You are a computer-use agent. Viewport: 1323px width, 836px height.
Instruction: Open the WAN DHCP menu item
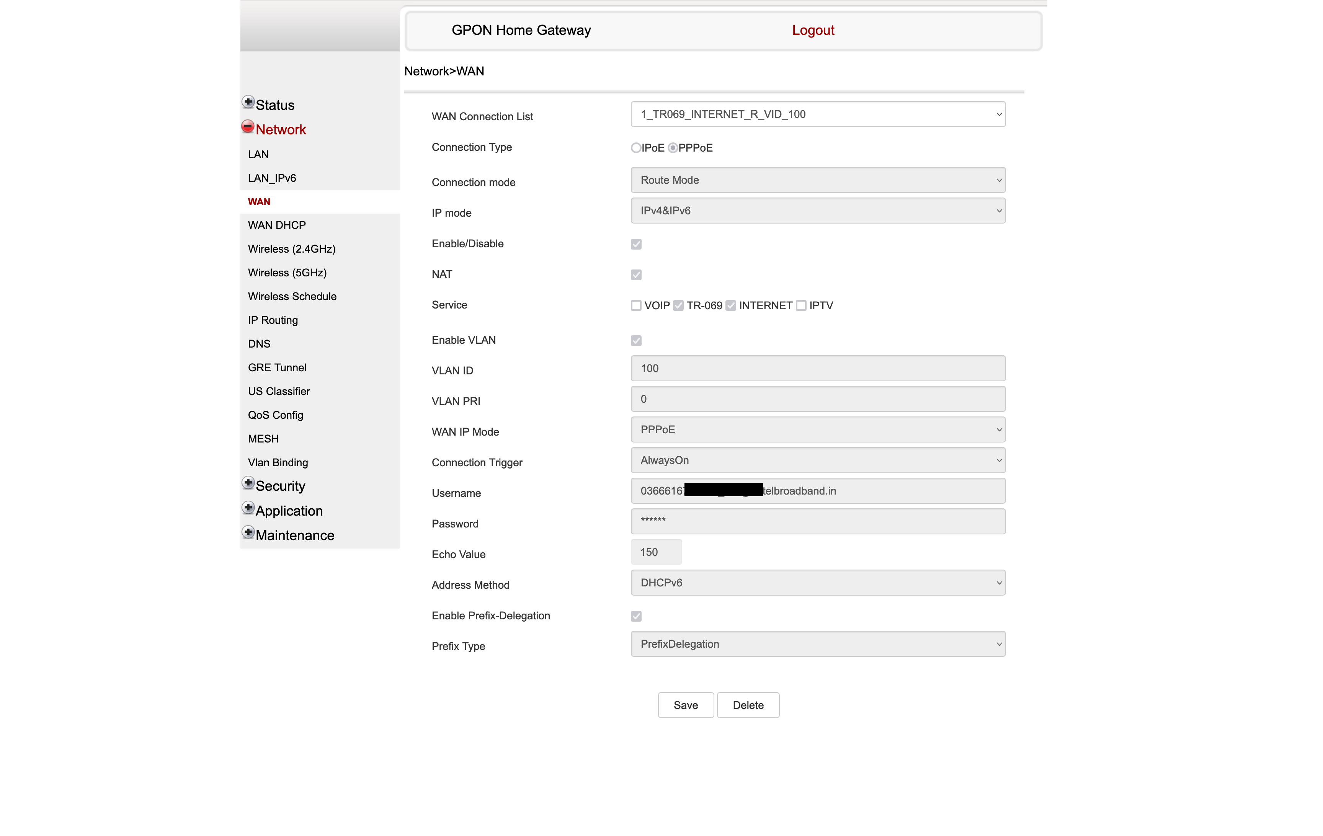[x=276, y=225]
